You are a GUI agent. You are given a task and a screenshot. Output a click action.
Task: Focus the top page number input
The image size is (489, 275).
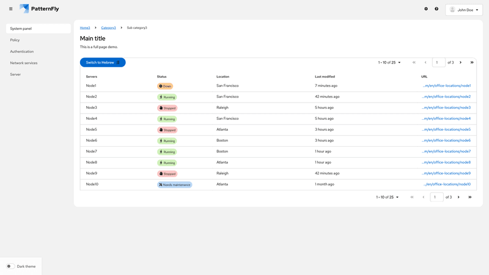(438, 62)
